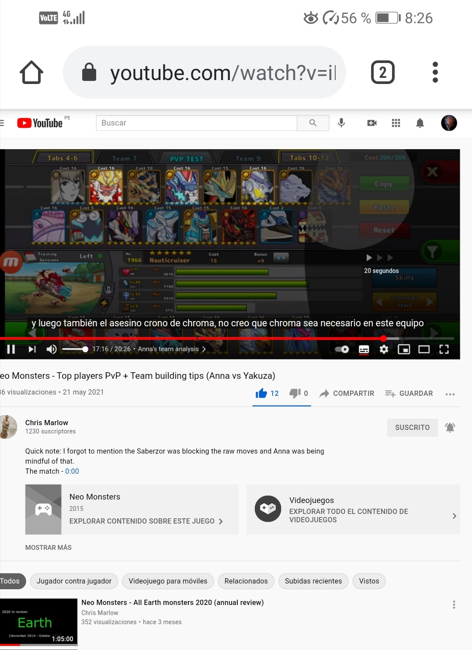Open the three-dot more actions below video
This screenshot has height=650, width=472.
450,394
